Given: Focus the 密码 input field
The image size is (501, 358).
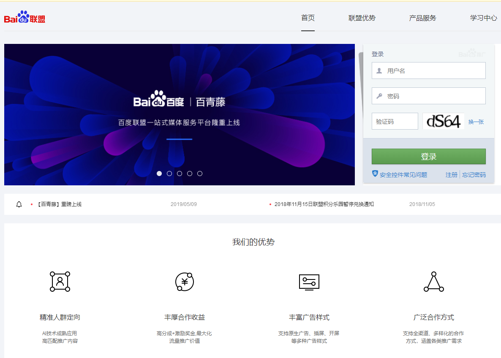Looking at the screenshot, I should point(428,96).
